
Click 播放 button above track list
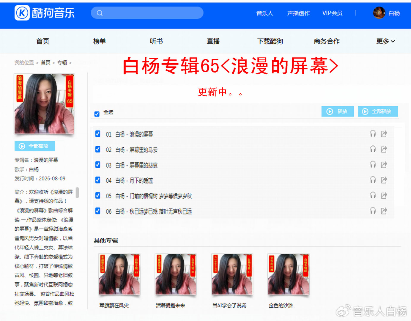[338, 111]
